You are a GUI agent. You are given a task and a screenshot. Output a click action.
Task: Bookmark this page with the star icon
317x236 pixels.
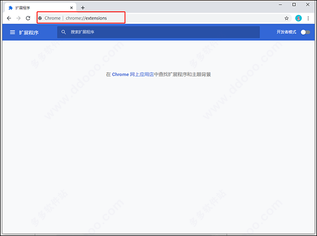pos(286,18)
